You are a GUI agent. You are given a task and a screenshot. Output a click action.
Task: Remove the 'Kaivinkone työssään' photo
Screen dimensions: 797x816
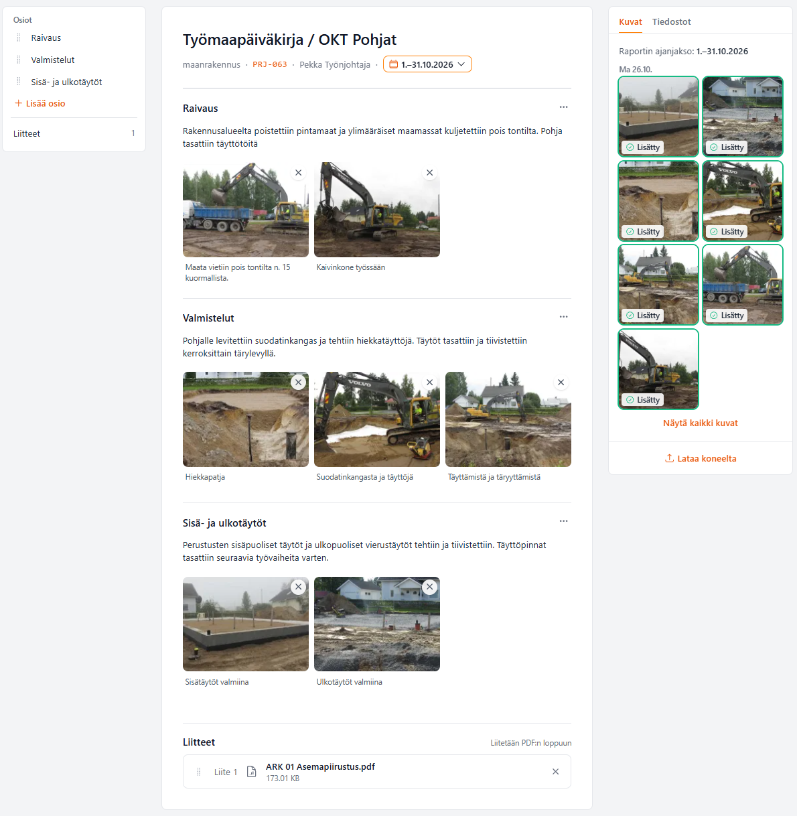click(430, 173)
